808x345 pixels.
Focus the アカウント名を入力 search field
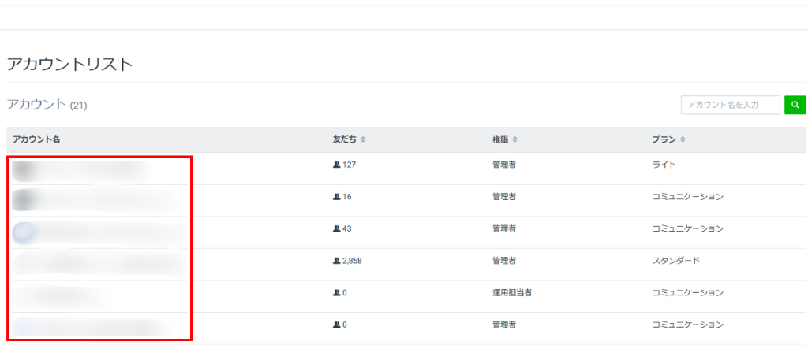(730, 105)
